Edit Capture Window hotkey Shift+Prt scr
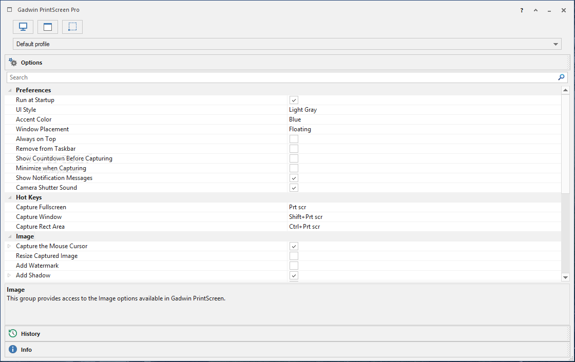This screenshot has height=362, width=575. (x=306, y=217)
